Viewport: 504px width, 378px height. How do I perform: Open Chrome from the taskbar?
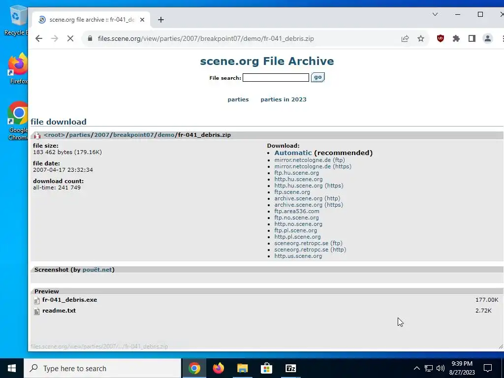point(194,368)
